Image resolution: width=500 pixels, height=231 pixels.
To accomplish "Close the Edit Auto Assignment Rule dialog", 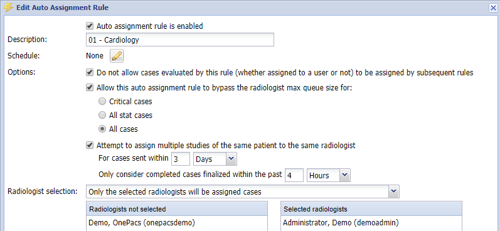I will click(493, 8).
